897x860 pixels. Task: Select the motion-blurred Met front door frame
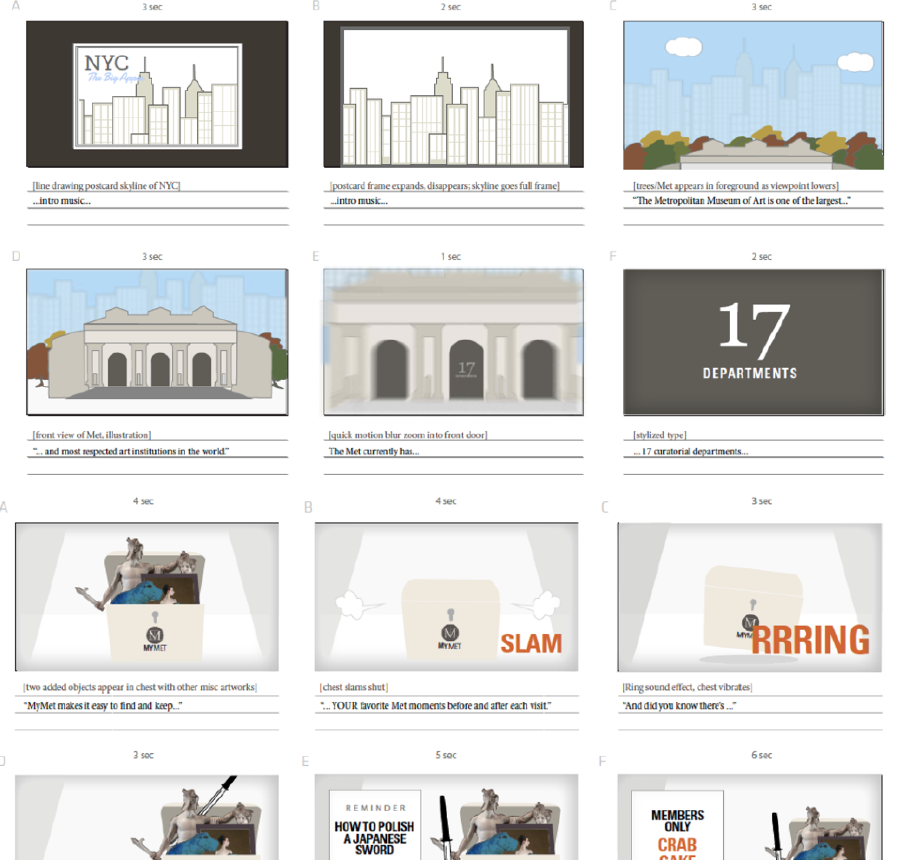(x=454, y=342)
